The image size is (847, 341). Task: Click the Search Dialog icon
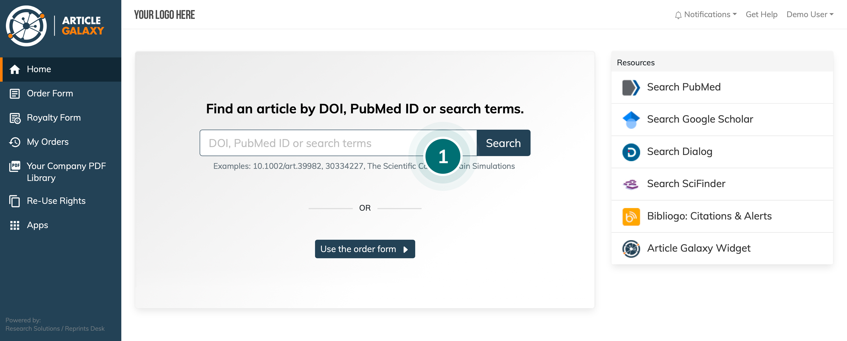(x=631, y=152)
